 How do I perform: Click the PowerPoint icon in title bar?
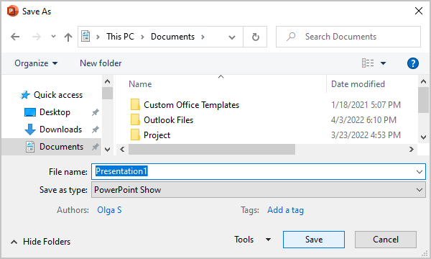point(12,12)
